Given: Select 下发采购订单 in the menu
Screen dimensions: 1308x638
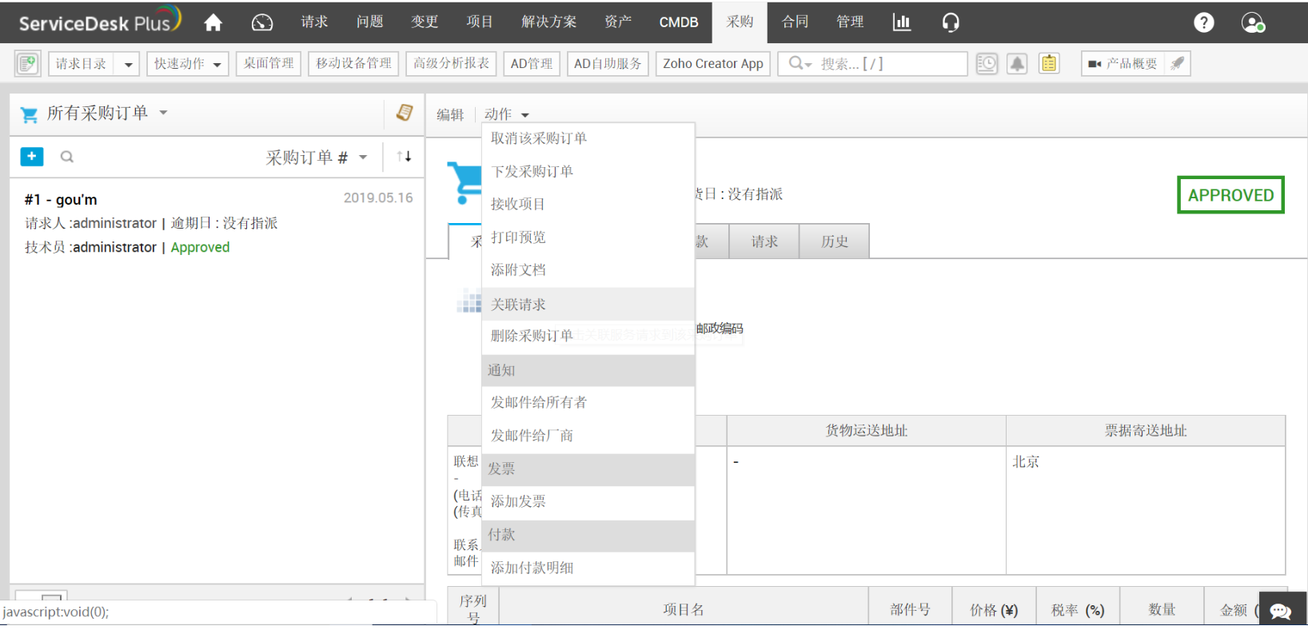Looking at the screenshot, I should pyautogui.click(x=588, y=171).
